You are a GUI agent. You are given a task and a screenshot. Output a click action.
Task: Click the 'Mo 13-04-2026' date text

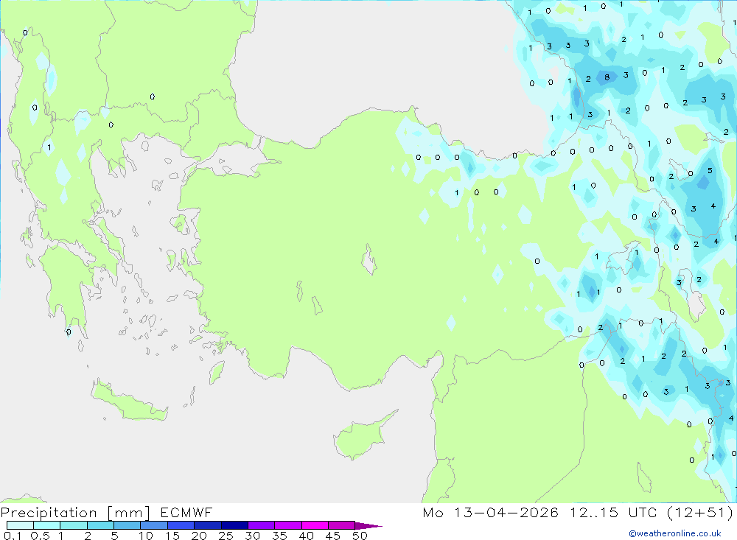(490, 513)
